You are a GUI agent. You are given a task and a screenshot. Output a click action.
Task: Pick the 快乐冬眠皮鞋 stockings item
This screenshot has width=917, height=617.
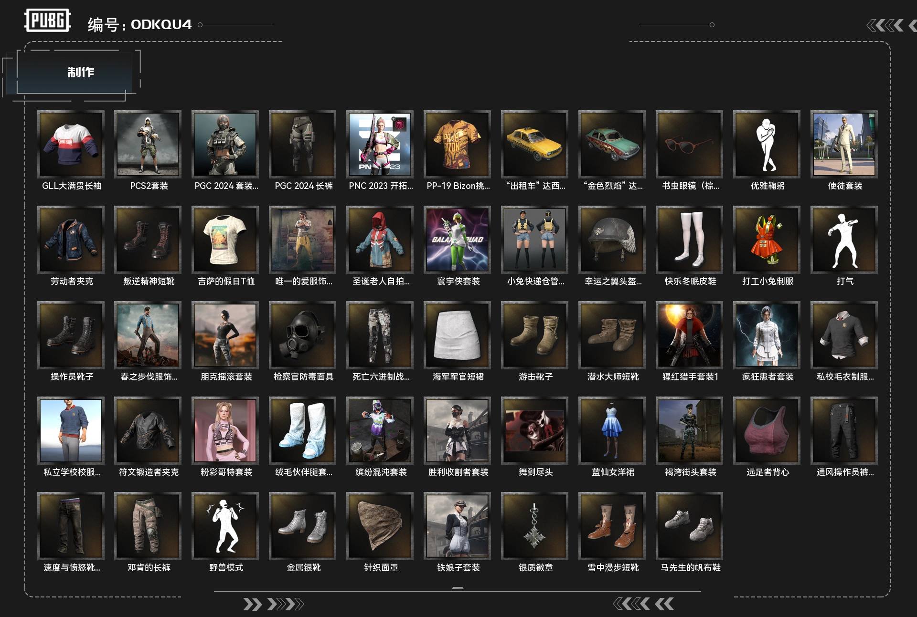[690, 240]
